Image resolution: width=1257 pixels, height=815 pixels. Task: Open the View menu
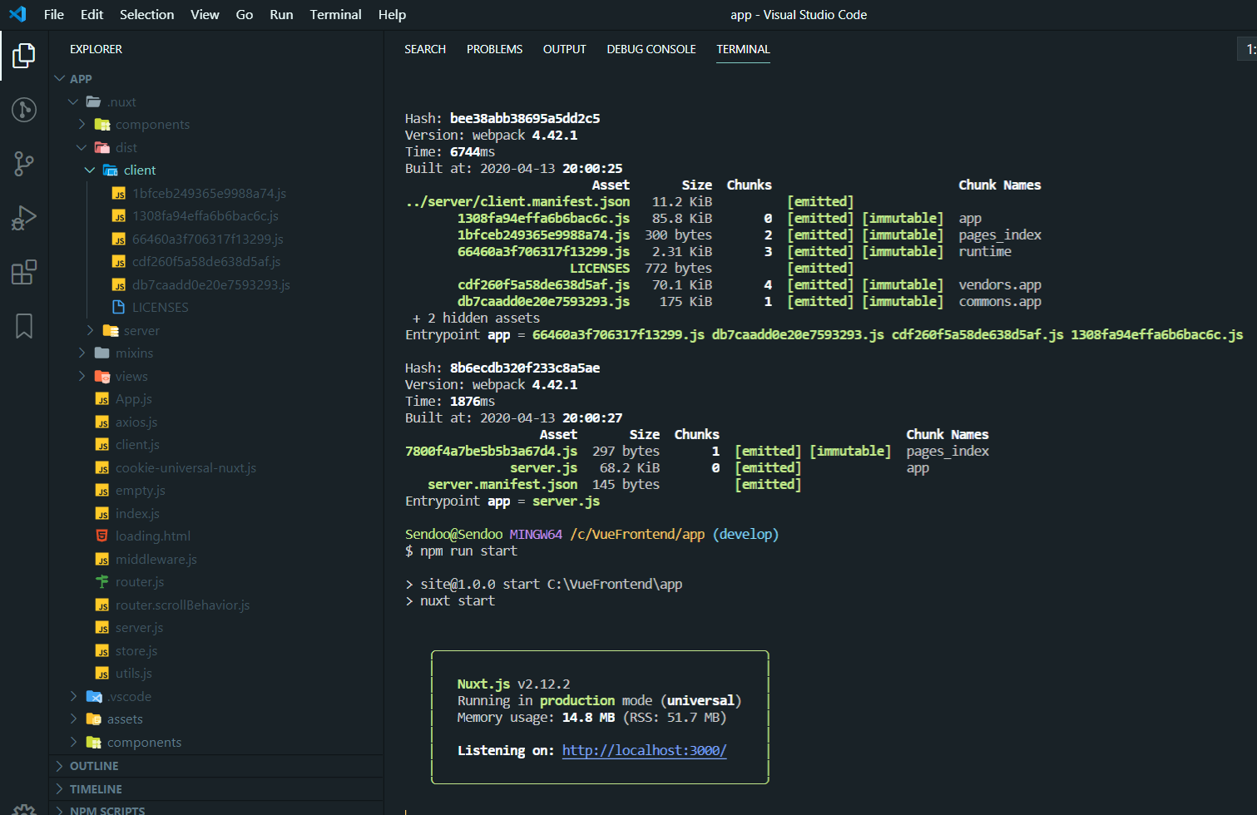pos(205,14)
